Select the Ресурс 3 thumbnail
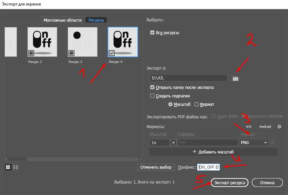288x195 pixels. [x=83, y=42]
